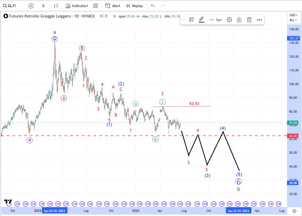This screenshot has height=216, width=302.
Task: Click the lun 07-03-2022 date marker
Action: [55, 211]
